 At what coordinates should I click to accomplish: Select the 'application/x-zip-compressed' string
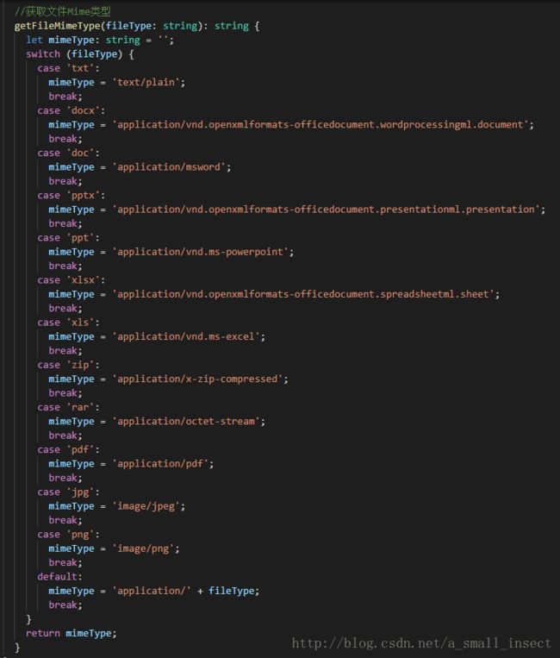tap(197, 379)
